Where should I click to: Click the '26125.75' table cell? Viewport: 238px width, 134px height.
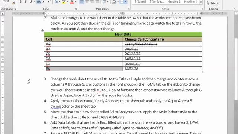pyautogui.click(x=163, y=54)
